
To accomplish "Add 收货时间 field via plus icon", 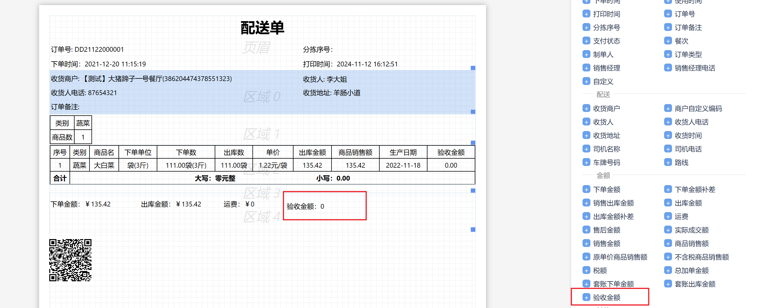I will [x=668, y=135].
